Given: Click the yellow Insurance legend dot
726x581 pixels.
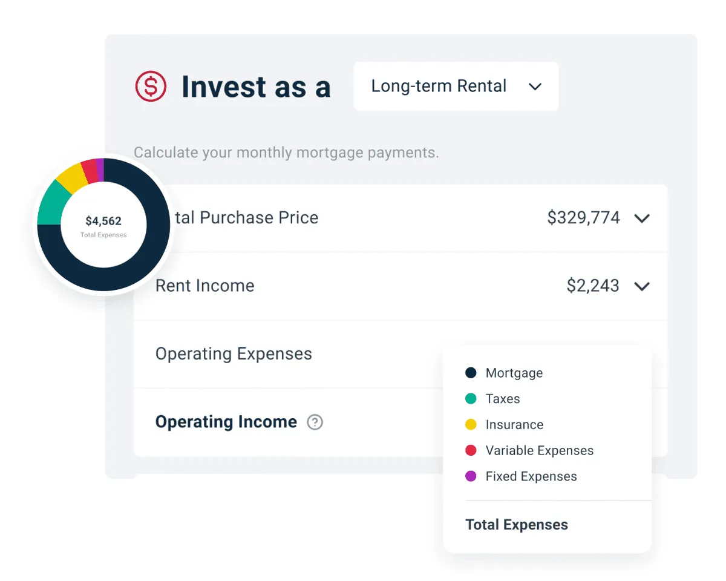Looking at the screenshot, I should 471,425.
